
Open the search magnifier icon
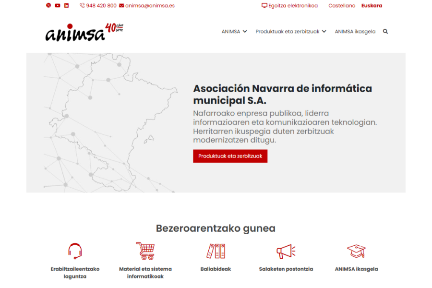point(385,31)
